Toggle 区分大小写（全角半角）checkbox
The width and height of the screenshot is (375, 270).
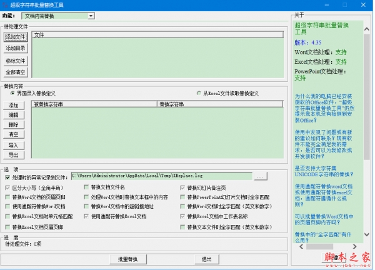(7, 188)
